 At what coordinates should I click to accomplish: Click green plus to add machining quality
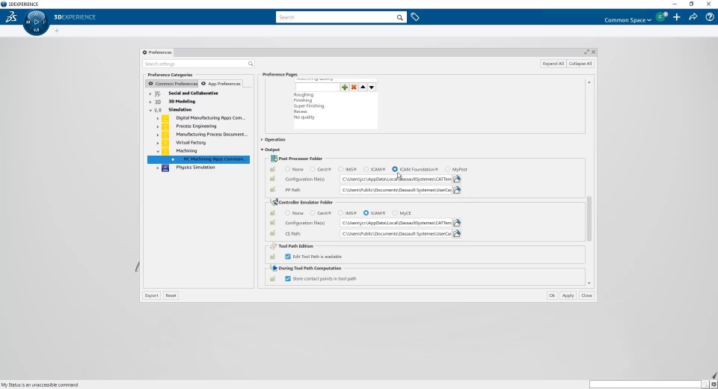[x=344, y=87]
